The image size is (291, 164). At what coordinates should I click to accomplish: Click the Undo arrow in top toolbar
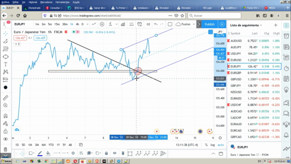(156, 24)
